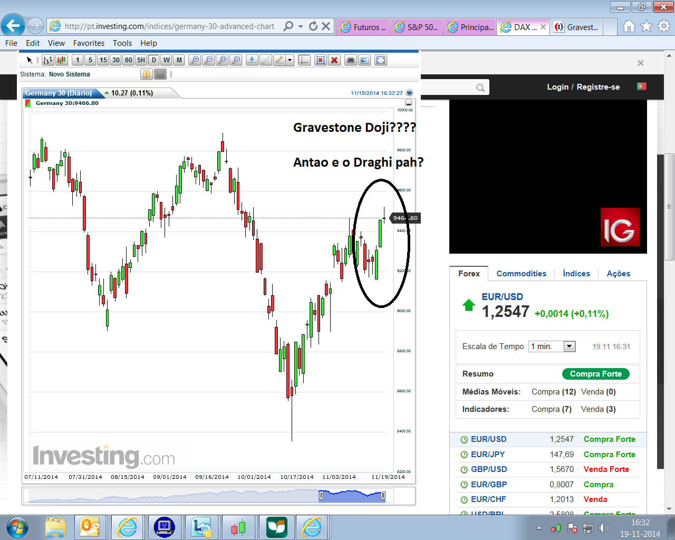675x540 pixels.
Task: Switch to the Índices tab
Action: pos(576,274)
